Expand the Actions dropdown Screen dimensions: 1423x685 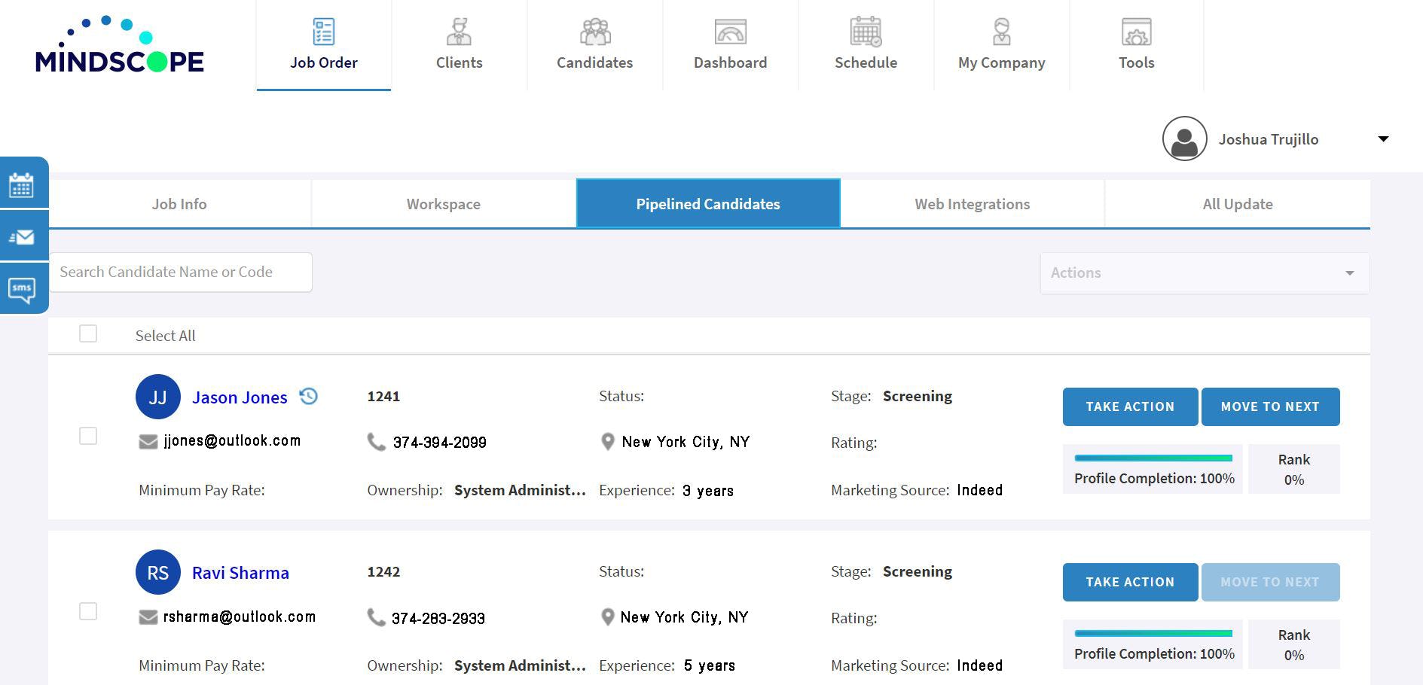click(x=1205, y=272)
